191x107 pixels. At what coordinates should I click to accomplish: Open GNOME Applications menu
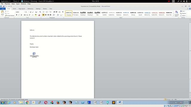click(6, 1)
